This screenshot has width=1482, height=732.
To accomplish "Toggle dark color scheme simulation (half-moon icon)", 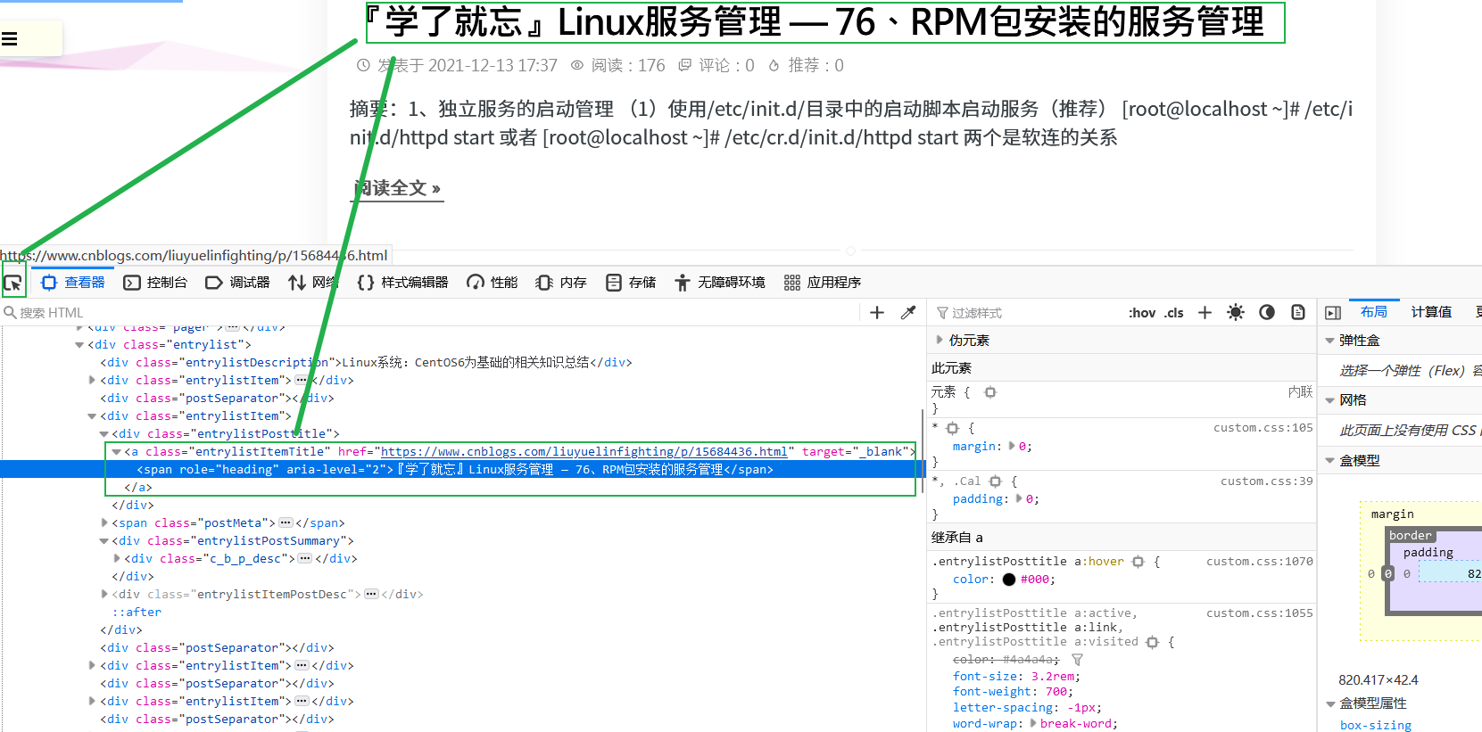I will pos(1267,312).
